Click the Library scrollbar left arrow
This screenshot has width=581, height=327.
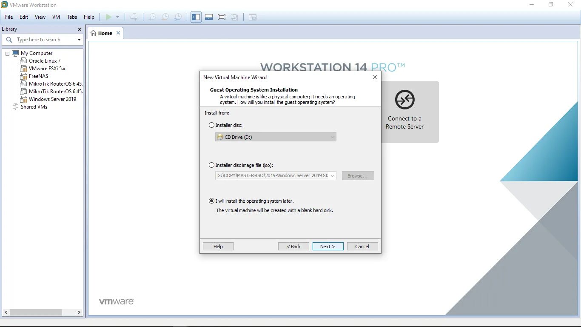pyautogui.click(x=6, y=312)
